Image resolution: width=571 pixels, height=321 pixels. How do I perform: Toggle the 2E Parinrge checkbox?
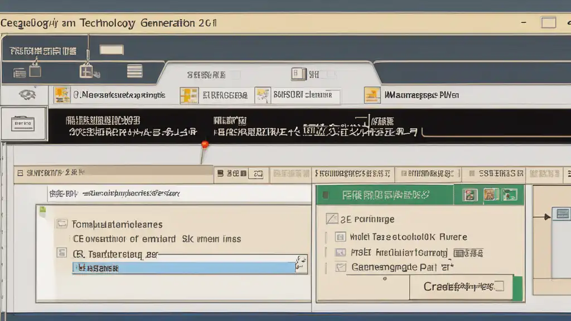(332, 218)
